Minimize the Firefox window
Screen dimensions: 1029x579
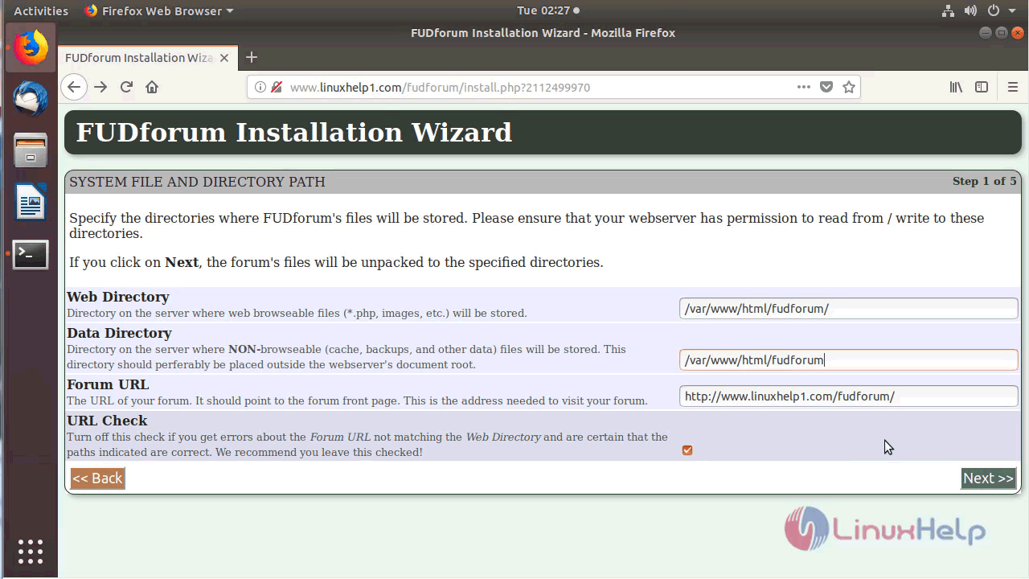click(x=986, y=33)
